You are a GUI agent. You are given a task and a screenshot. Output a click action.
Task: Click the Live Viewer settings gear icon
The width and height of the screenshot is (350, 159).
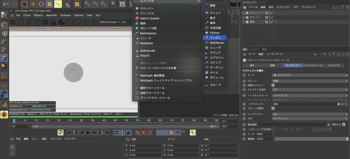point(45,22)
